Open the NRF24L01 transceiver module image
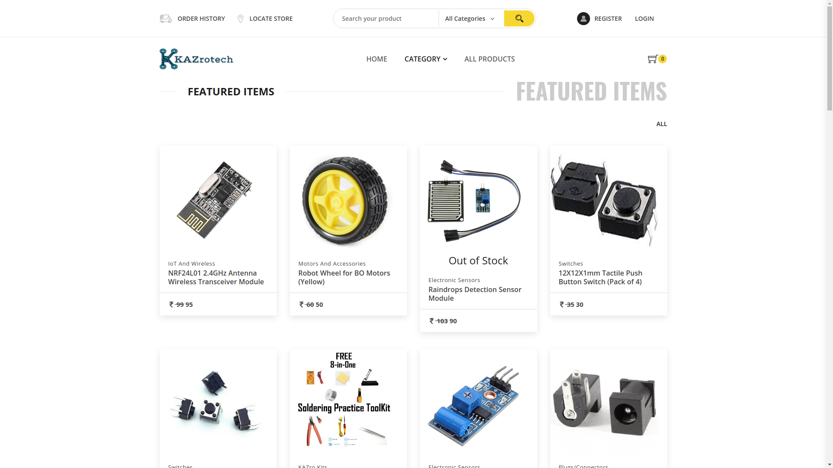Image resolution: width=833 pixels, height=468 pixels. (215, 200)
